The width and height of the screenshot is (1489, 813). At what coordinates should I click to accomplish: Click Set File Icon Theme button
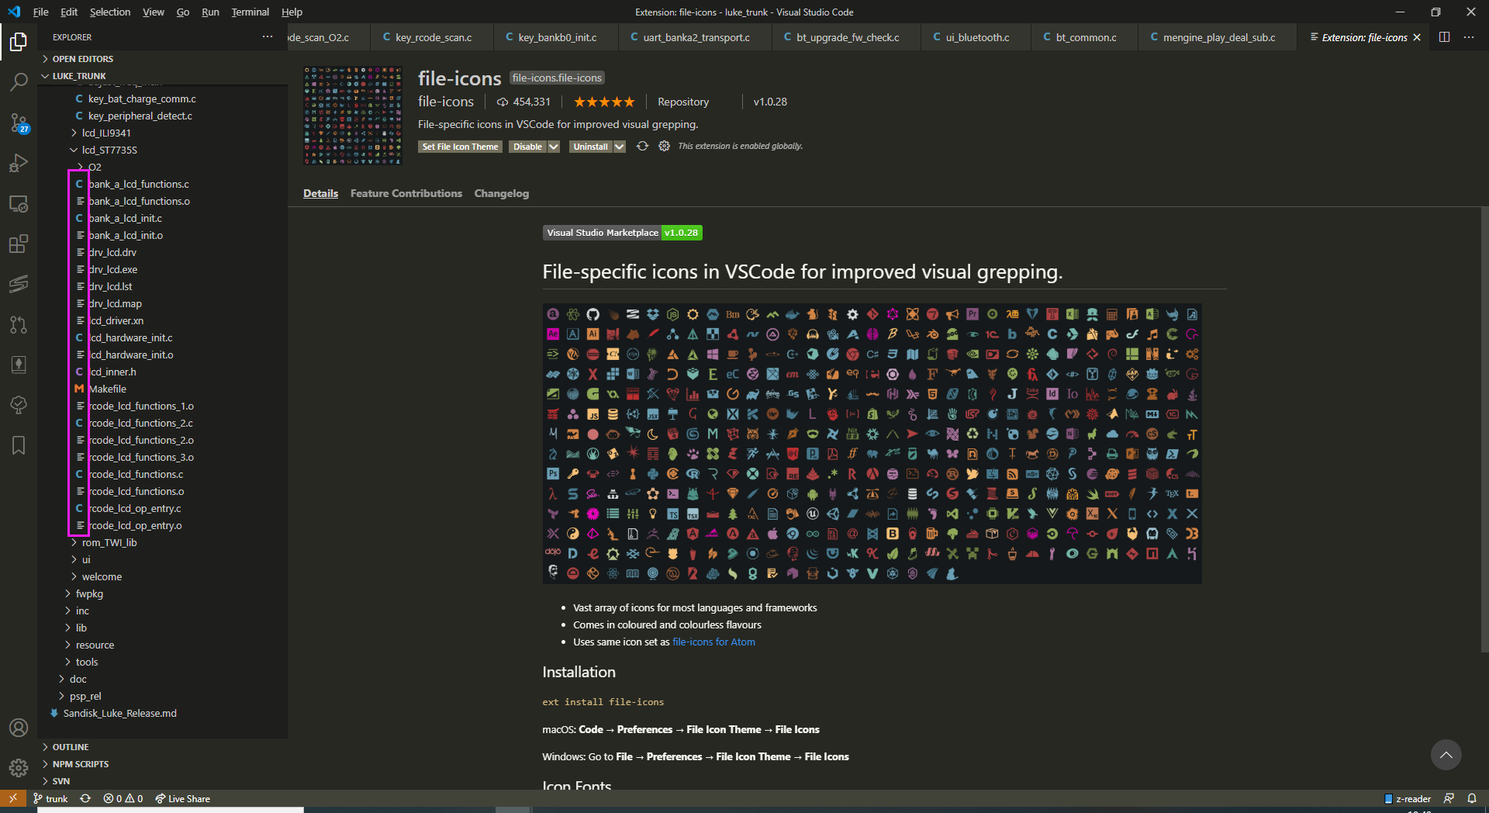click(x=460, y=147)
